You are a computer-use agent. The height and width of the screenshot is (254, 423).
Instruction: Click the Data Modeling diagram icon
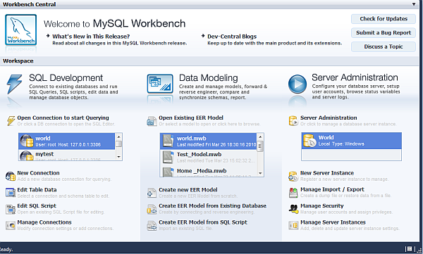[160, 84]
